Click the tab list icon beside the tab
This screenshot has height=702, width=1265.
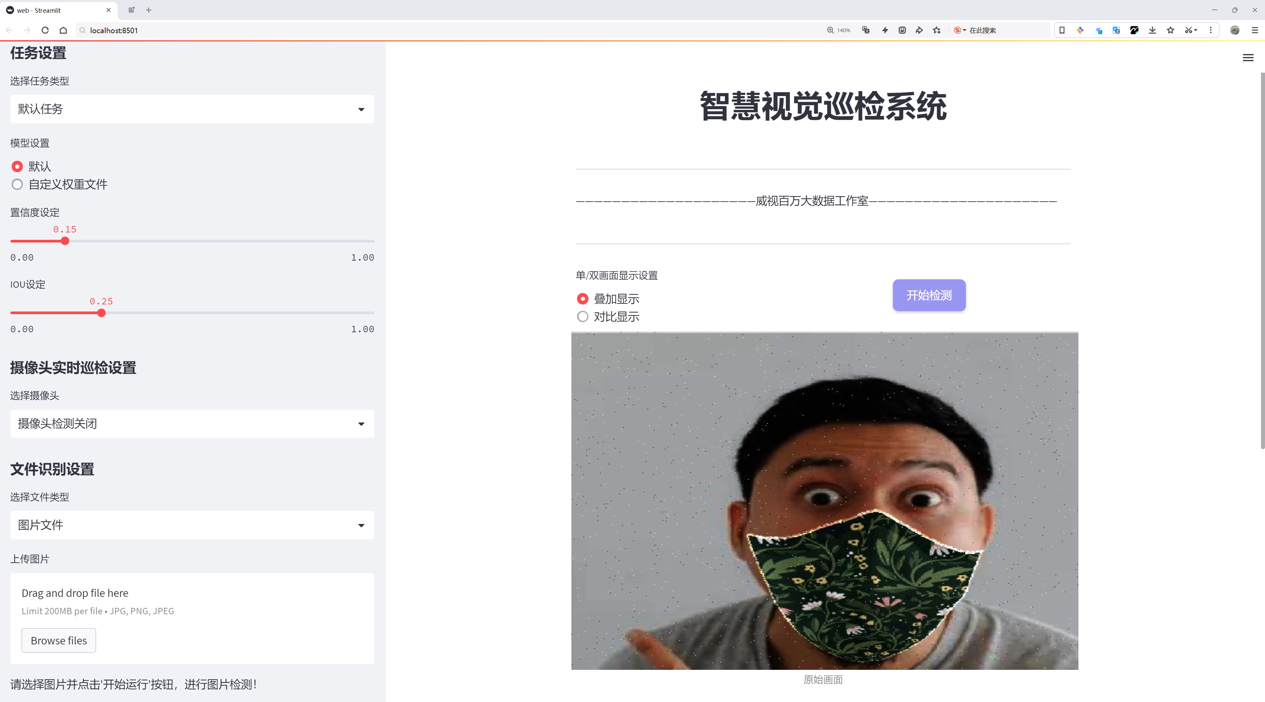pos(131,10)
